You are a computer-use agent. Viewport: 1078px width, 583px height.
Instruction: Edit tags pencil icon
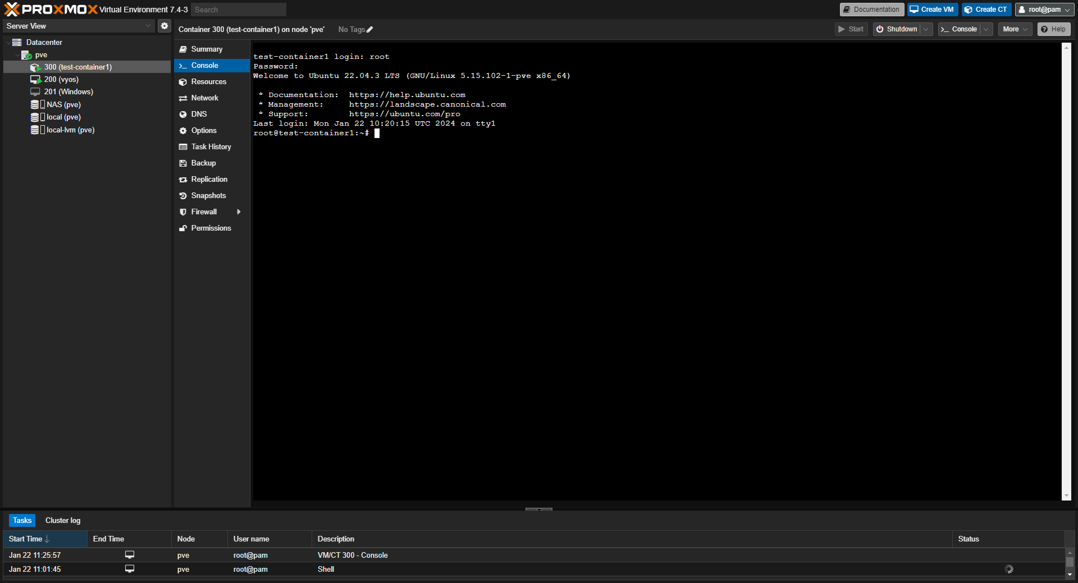(369, 30)
